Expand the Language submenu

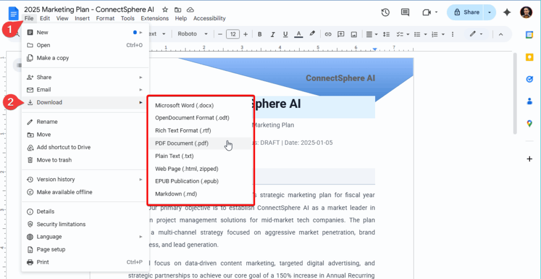pyautogui.click(x=85, y=237)
